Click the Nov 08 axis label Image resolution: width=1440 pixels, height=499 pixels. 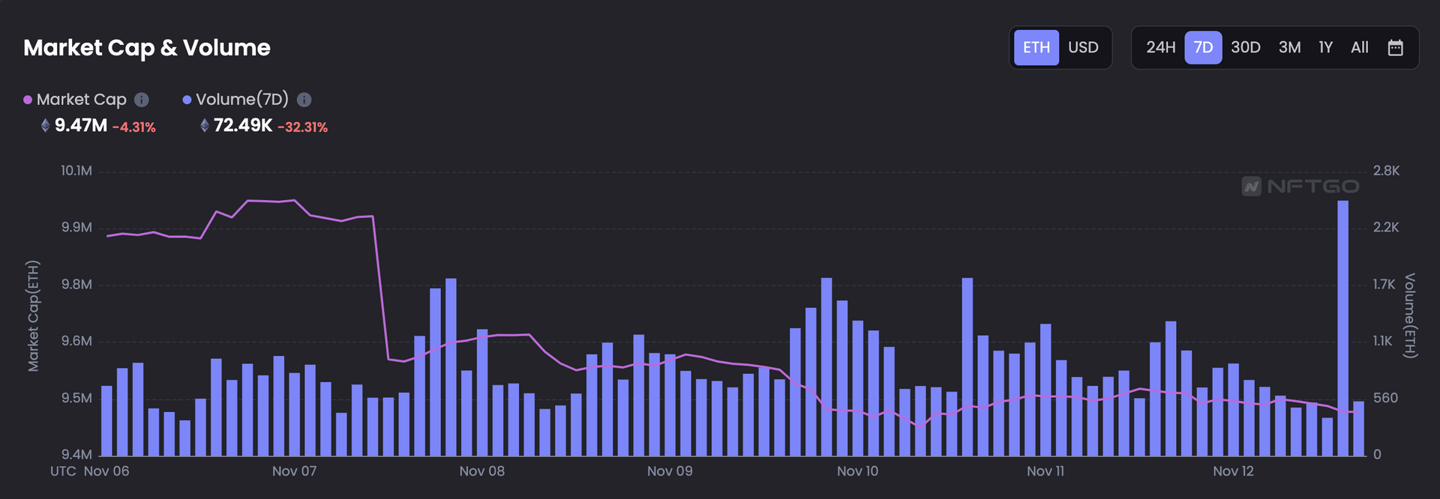481,471
